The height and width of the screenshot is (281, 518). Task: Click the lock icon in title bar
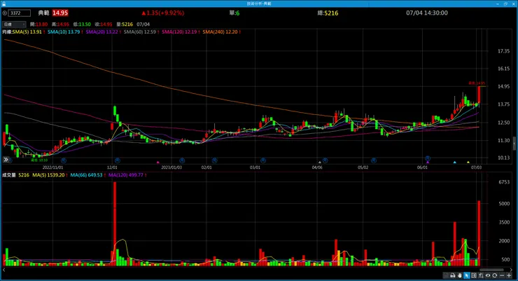click(3, 4)
